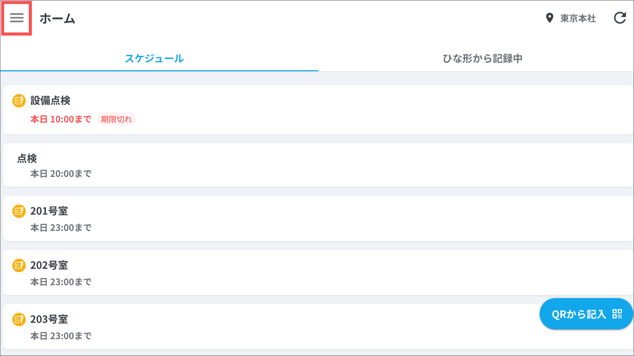Switch to the スケジュール tab
This screenshot has height=356, width=634.
click(154, 58)
